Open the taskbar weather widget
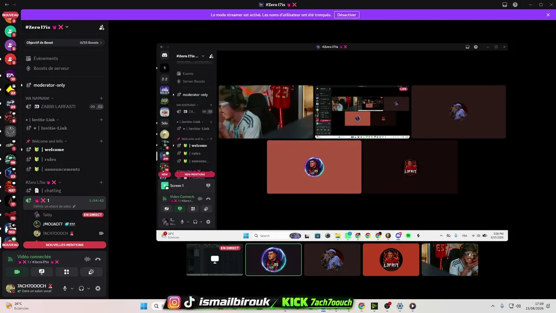The width and height of the screenshot is (556, 313). (17, 306)
